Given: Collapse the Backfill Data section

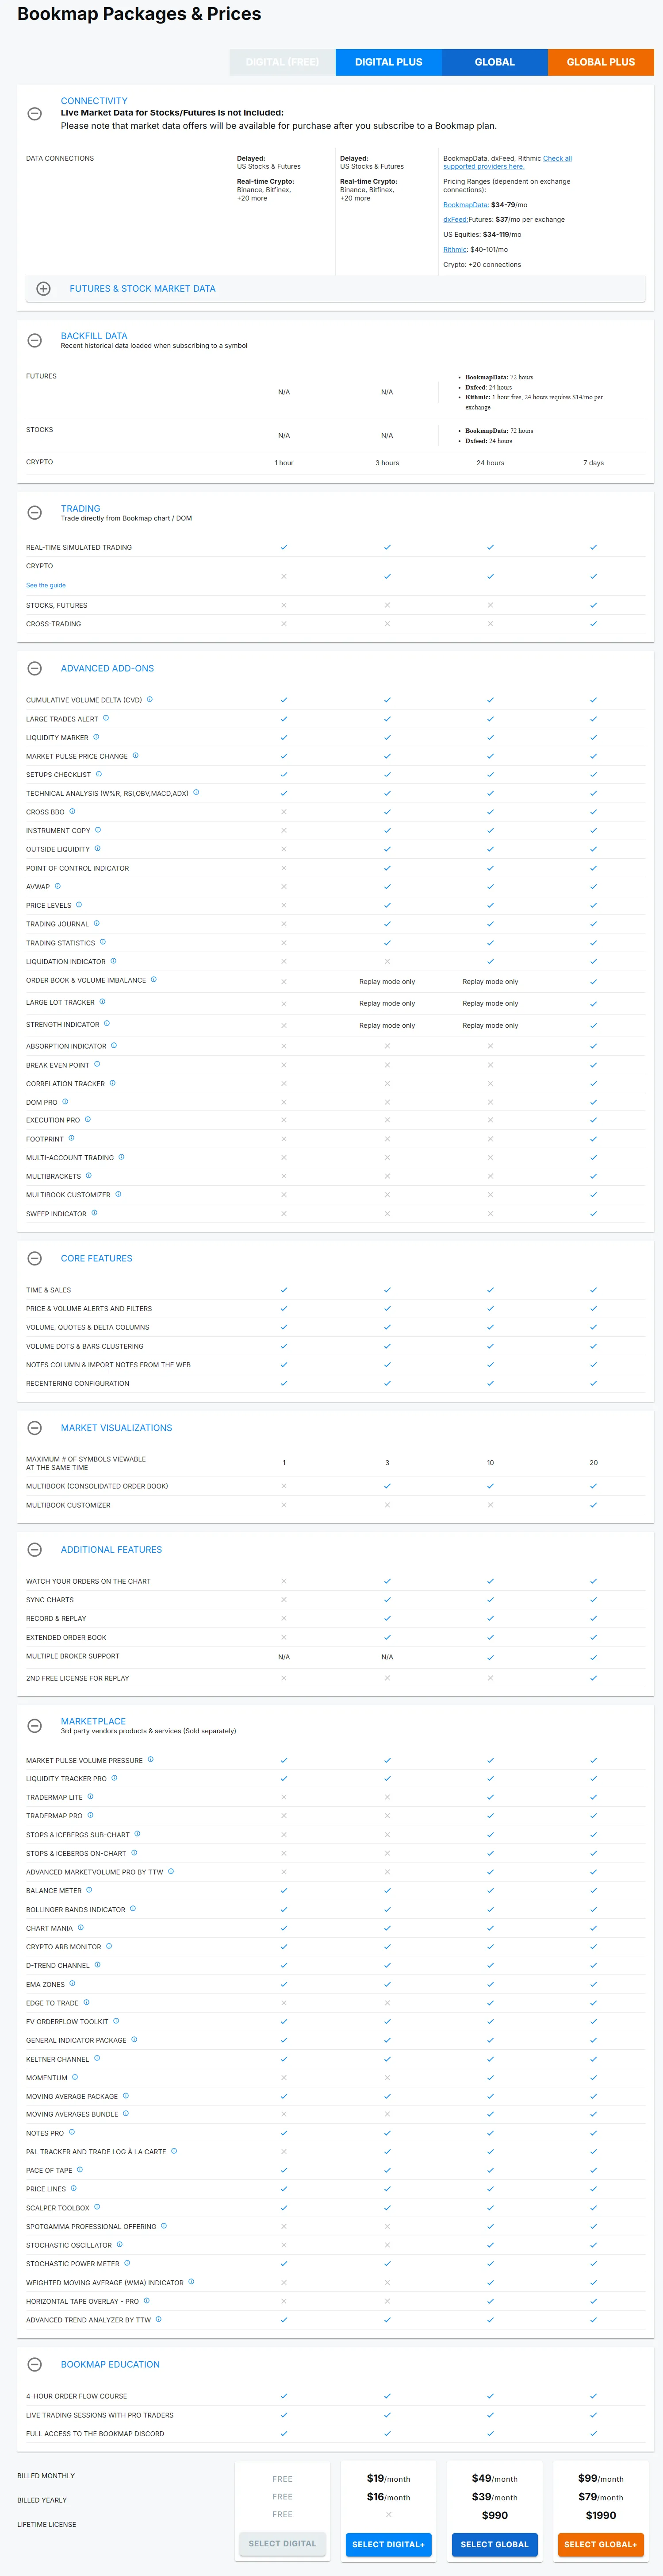Looking at the screenshot, I should 34,340.
